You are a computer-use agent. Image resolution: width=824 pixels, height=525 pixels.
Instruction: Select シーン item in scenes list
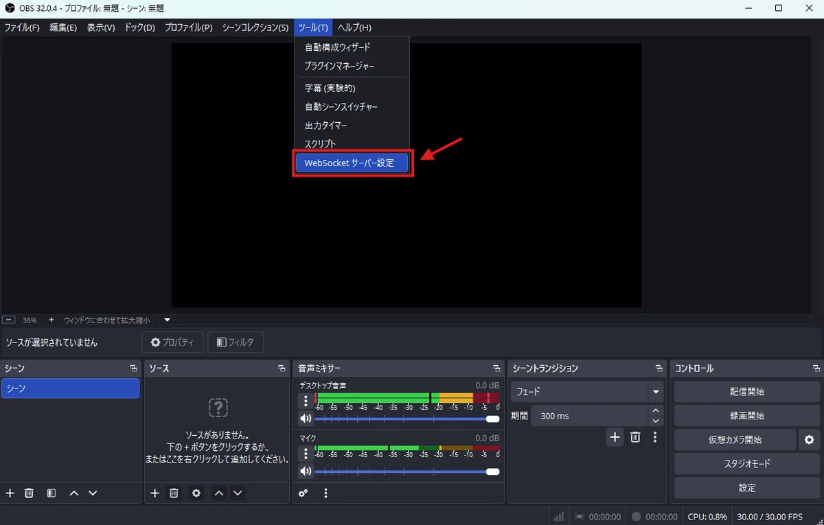[70, 388]
